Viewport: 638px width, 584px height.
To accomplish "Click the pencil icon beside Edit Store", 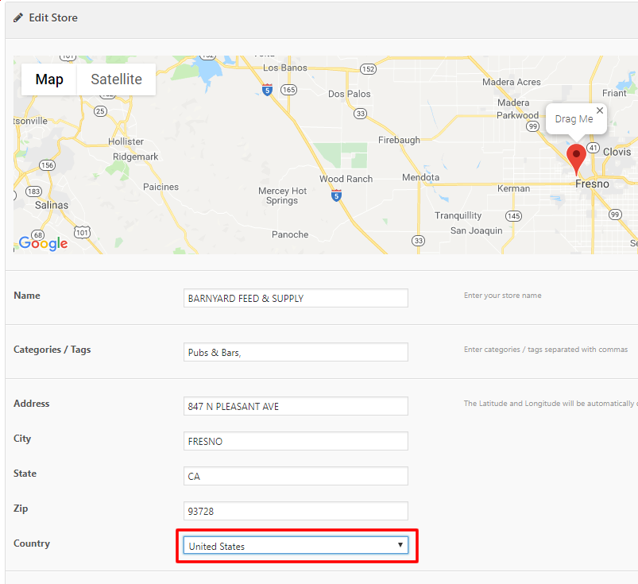I will (x=18, y=17).
